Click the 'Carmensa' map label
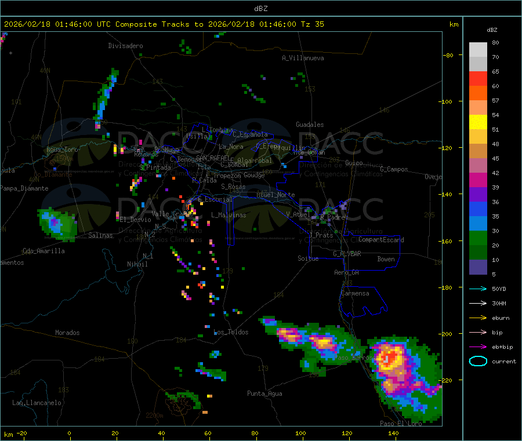 pos(355,293)
